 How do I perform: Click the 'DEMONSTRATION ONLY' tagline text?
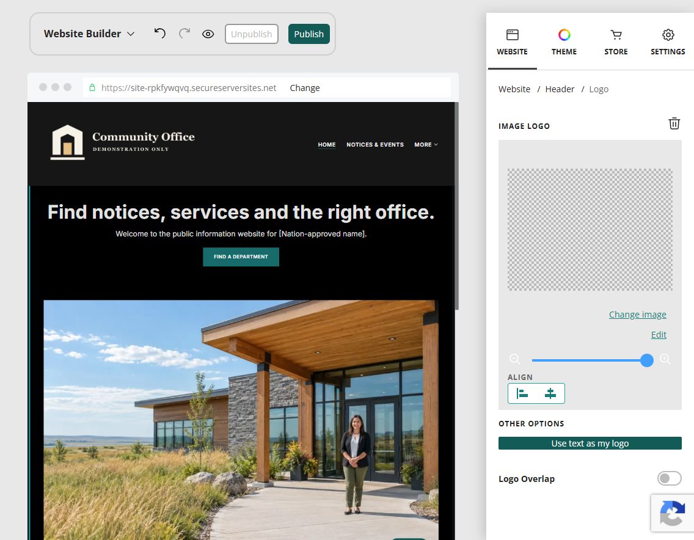(131, 149)
